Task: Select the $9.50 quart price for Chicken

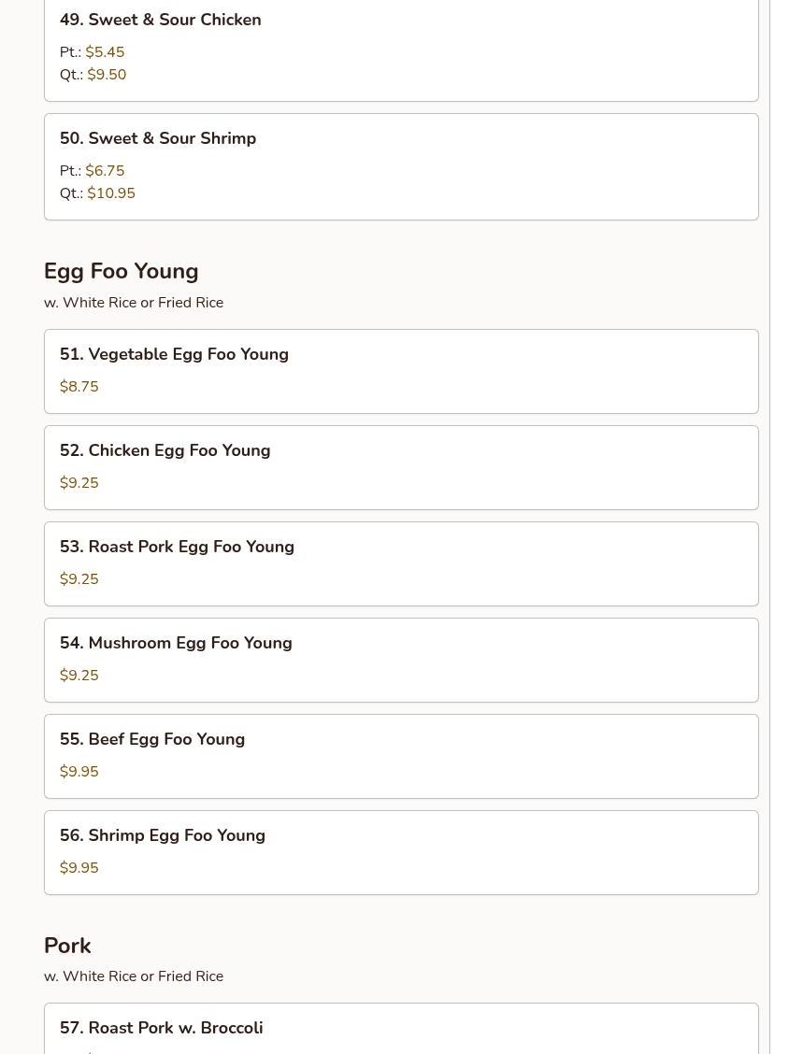Action: [x=107, y=75]
